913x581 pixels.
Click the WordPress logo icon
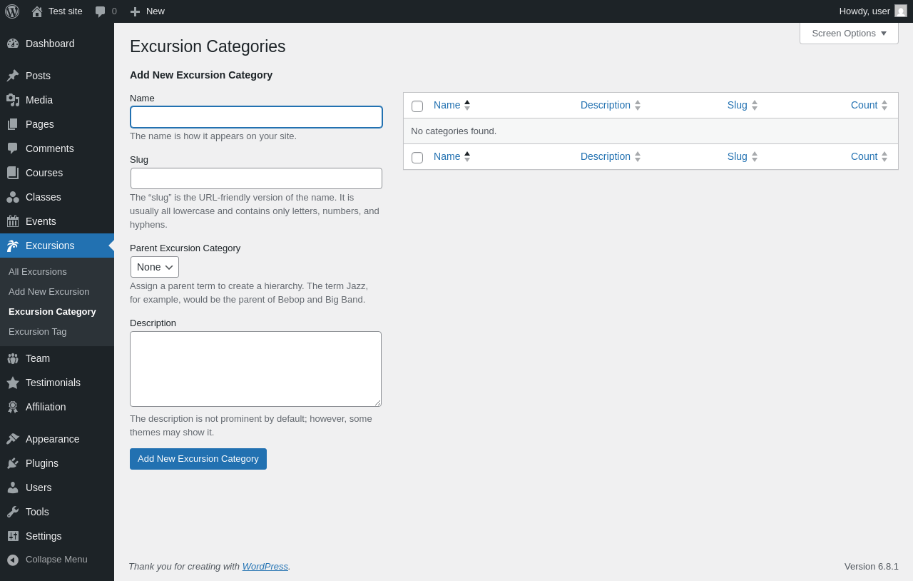pos(12,11)
